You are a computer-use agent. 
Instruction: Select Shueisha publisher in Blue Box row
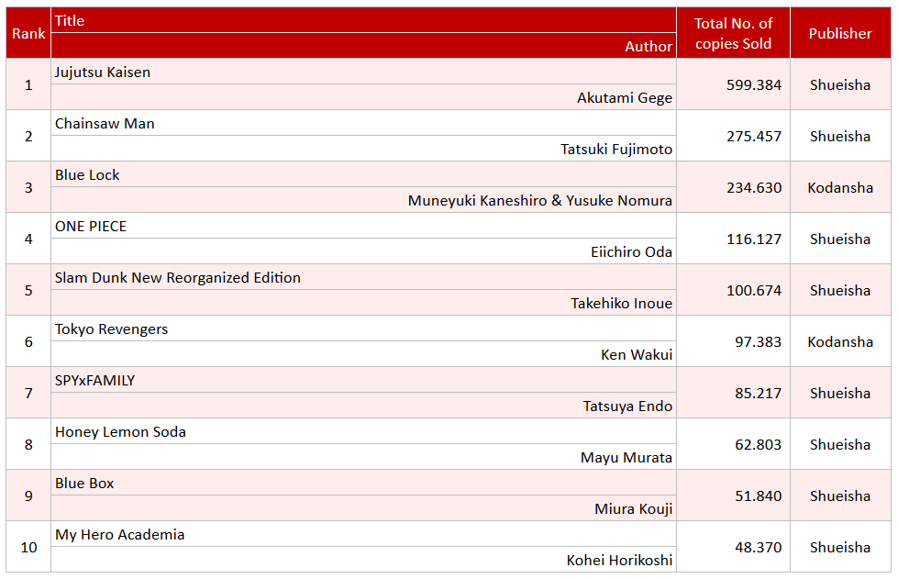tap(840, 496)
